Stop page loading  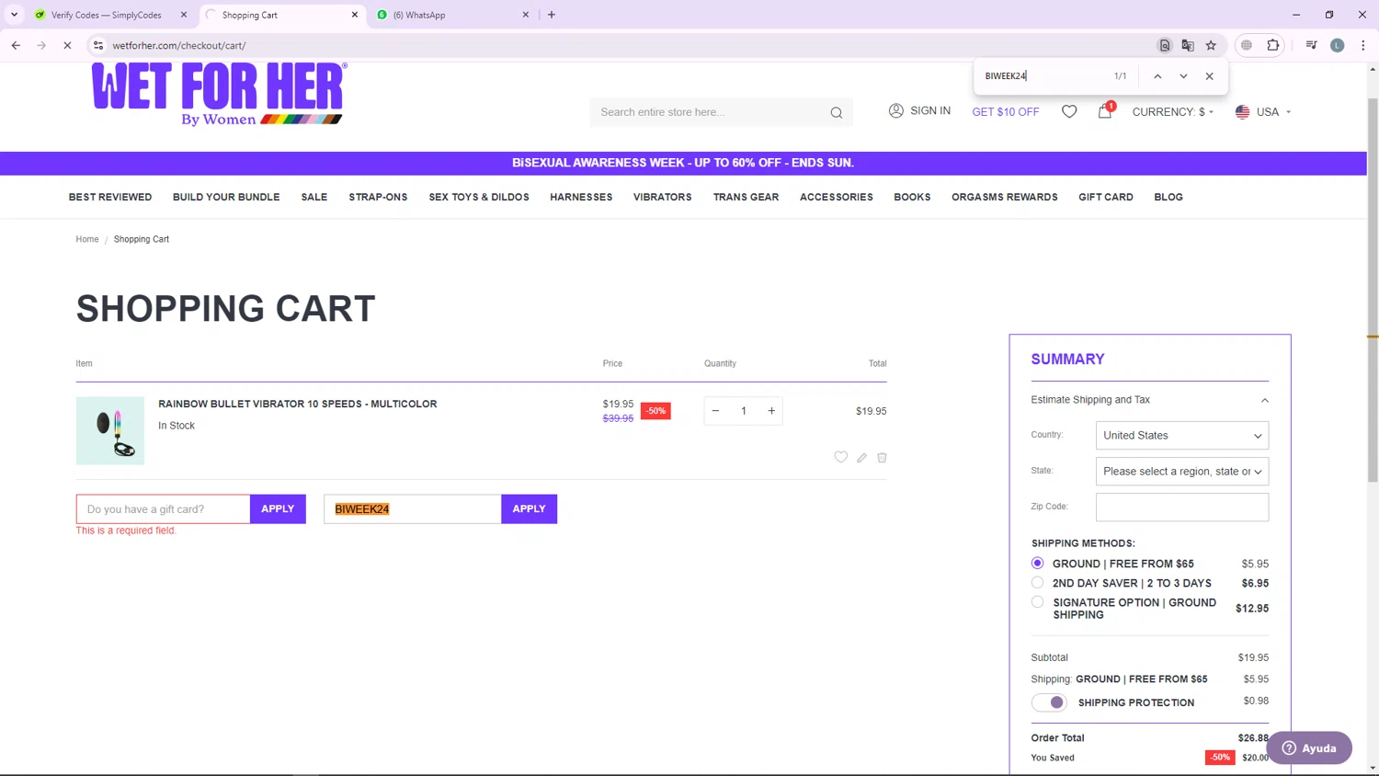click(x=67, y=45)
